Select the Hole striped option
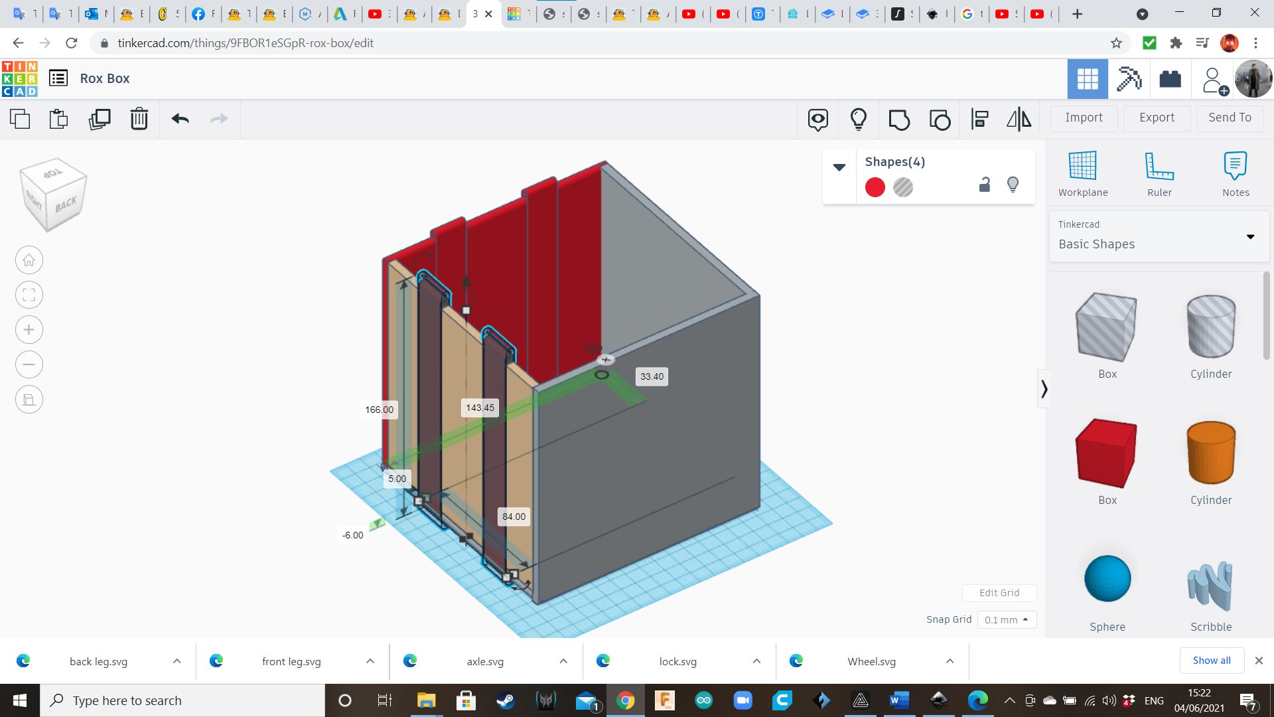 coord(903,188)
